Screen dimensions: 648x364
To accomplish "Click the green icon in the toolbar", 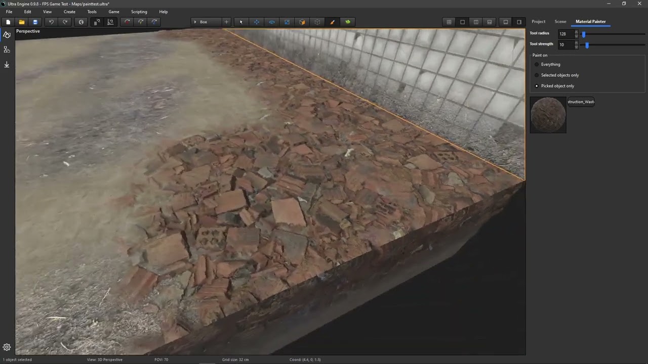I will coord(348,22).
